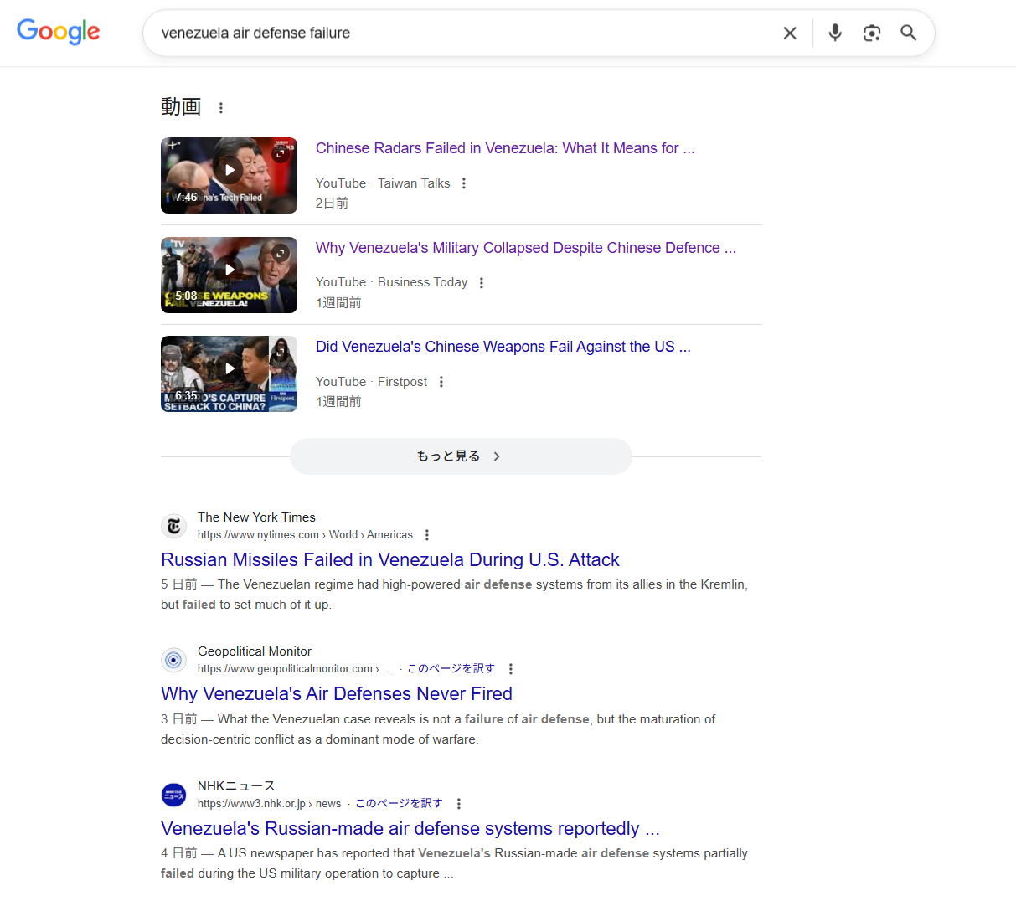Viewport: 1016px width, 901px height.
Task: Click YouTube · Firstpost source text
Action: point(371,382)
